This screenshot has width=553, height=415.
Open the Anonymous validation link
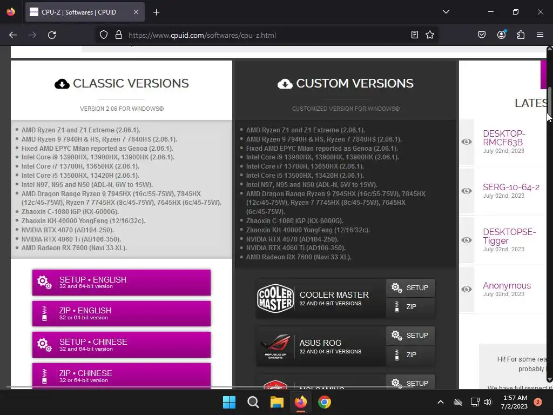(x=507, y=285)
